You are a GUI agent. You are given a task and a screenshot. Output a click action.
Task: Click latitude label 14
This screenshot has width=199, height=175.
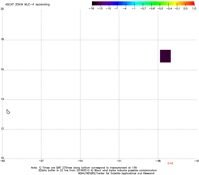2,99
